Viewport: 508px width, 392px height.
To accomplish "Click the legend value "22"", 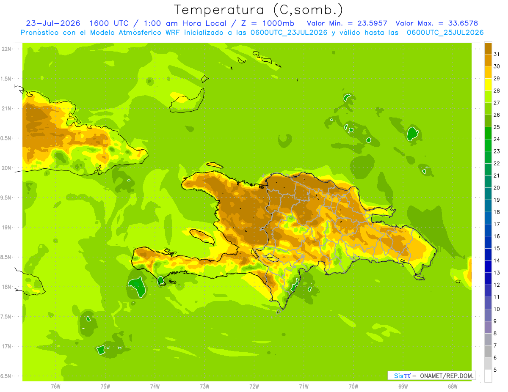I will coord(497,163).
